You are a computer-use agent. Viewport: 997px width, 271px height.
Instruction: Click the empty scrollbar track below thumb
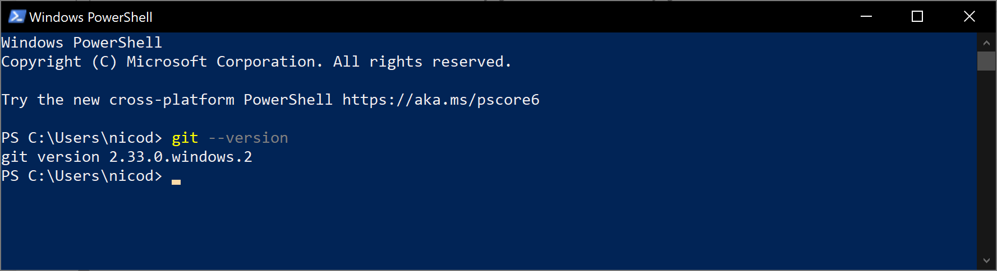point(986,161)
